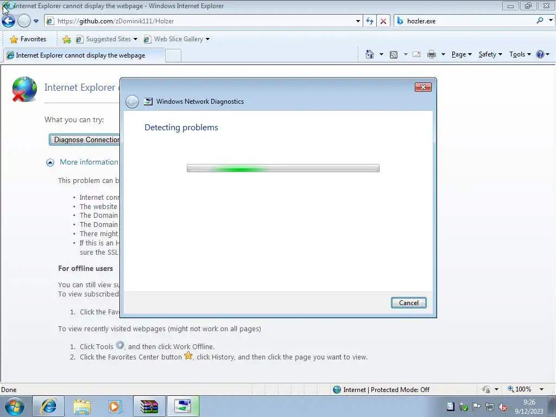Viewport: 556px width, 417px height.
Task: Click the Windows Network Diagnostics title icon
Action: (x=148, y=102)
